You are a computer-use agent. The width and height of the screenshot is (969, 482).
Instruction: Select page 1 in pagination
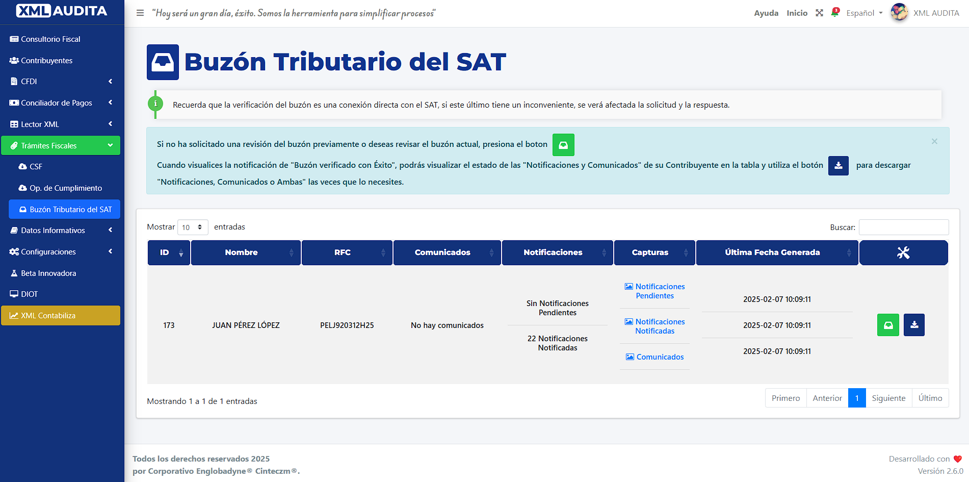857,398
